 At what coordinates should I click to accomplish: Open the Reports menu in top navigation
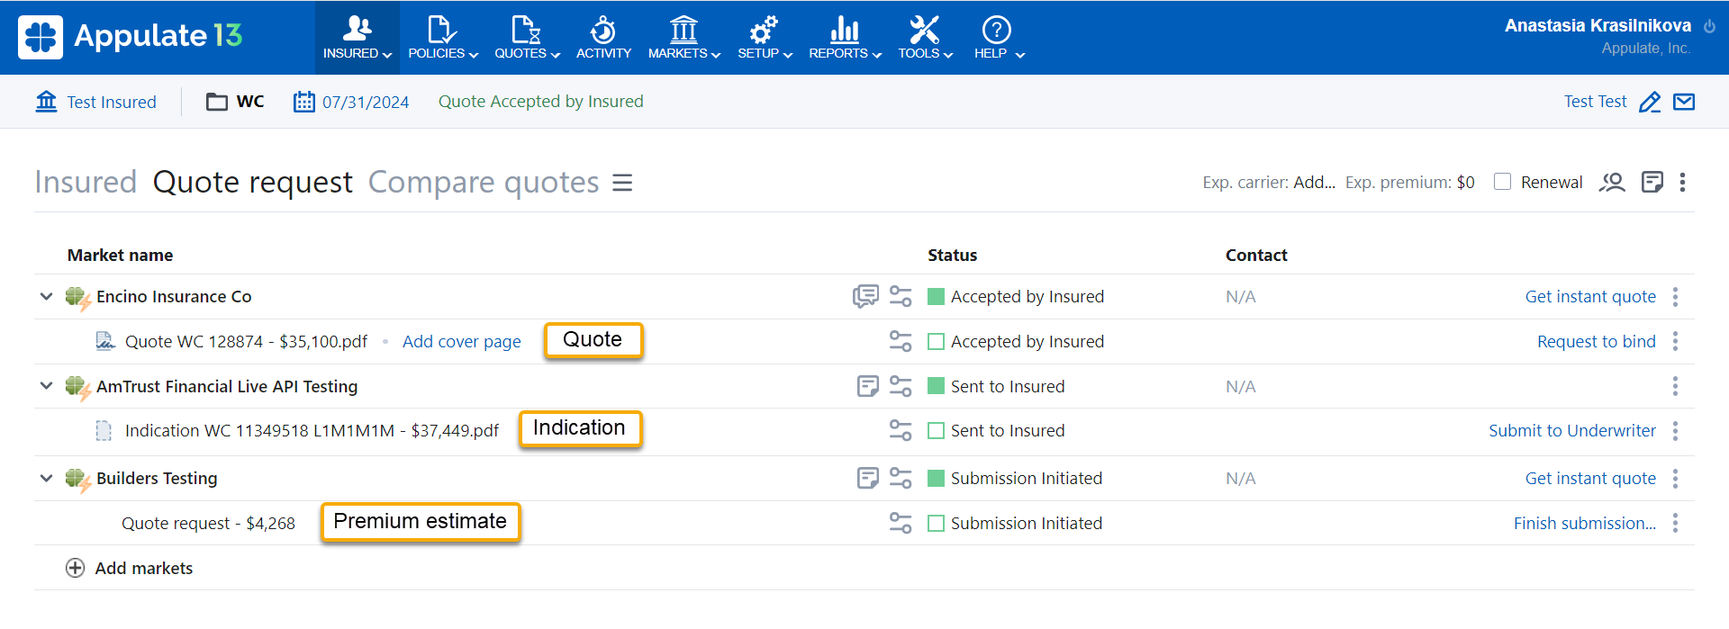click(844, 38)
